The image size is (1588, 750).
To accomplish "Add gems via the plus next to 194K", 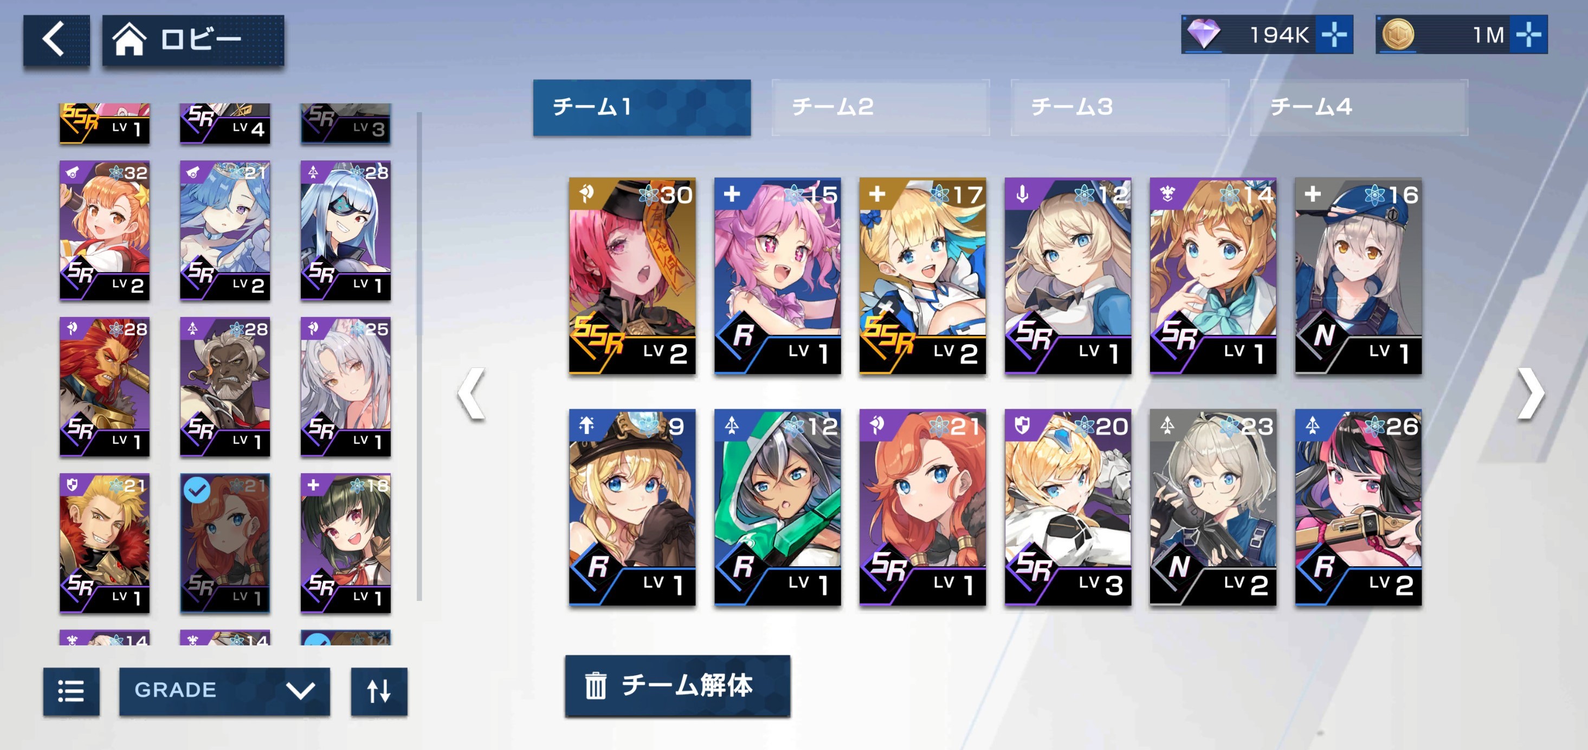I will (1334, 35).
